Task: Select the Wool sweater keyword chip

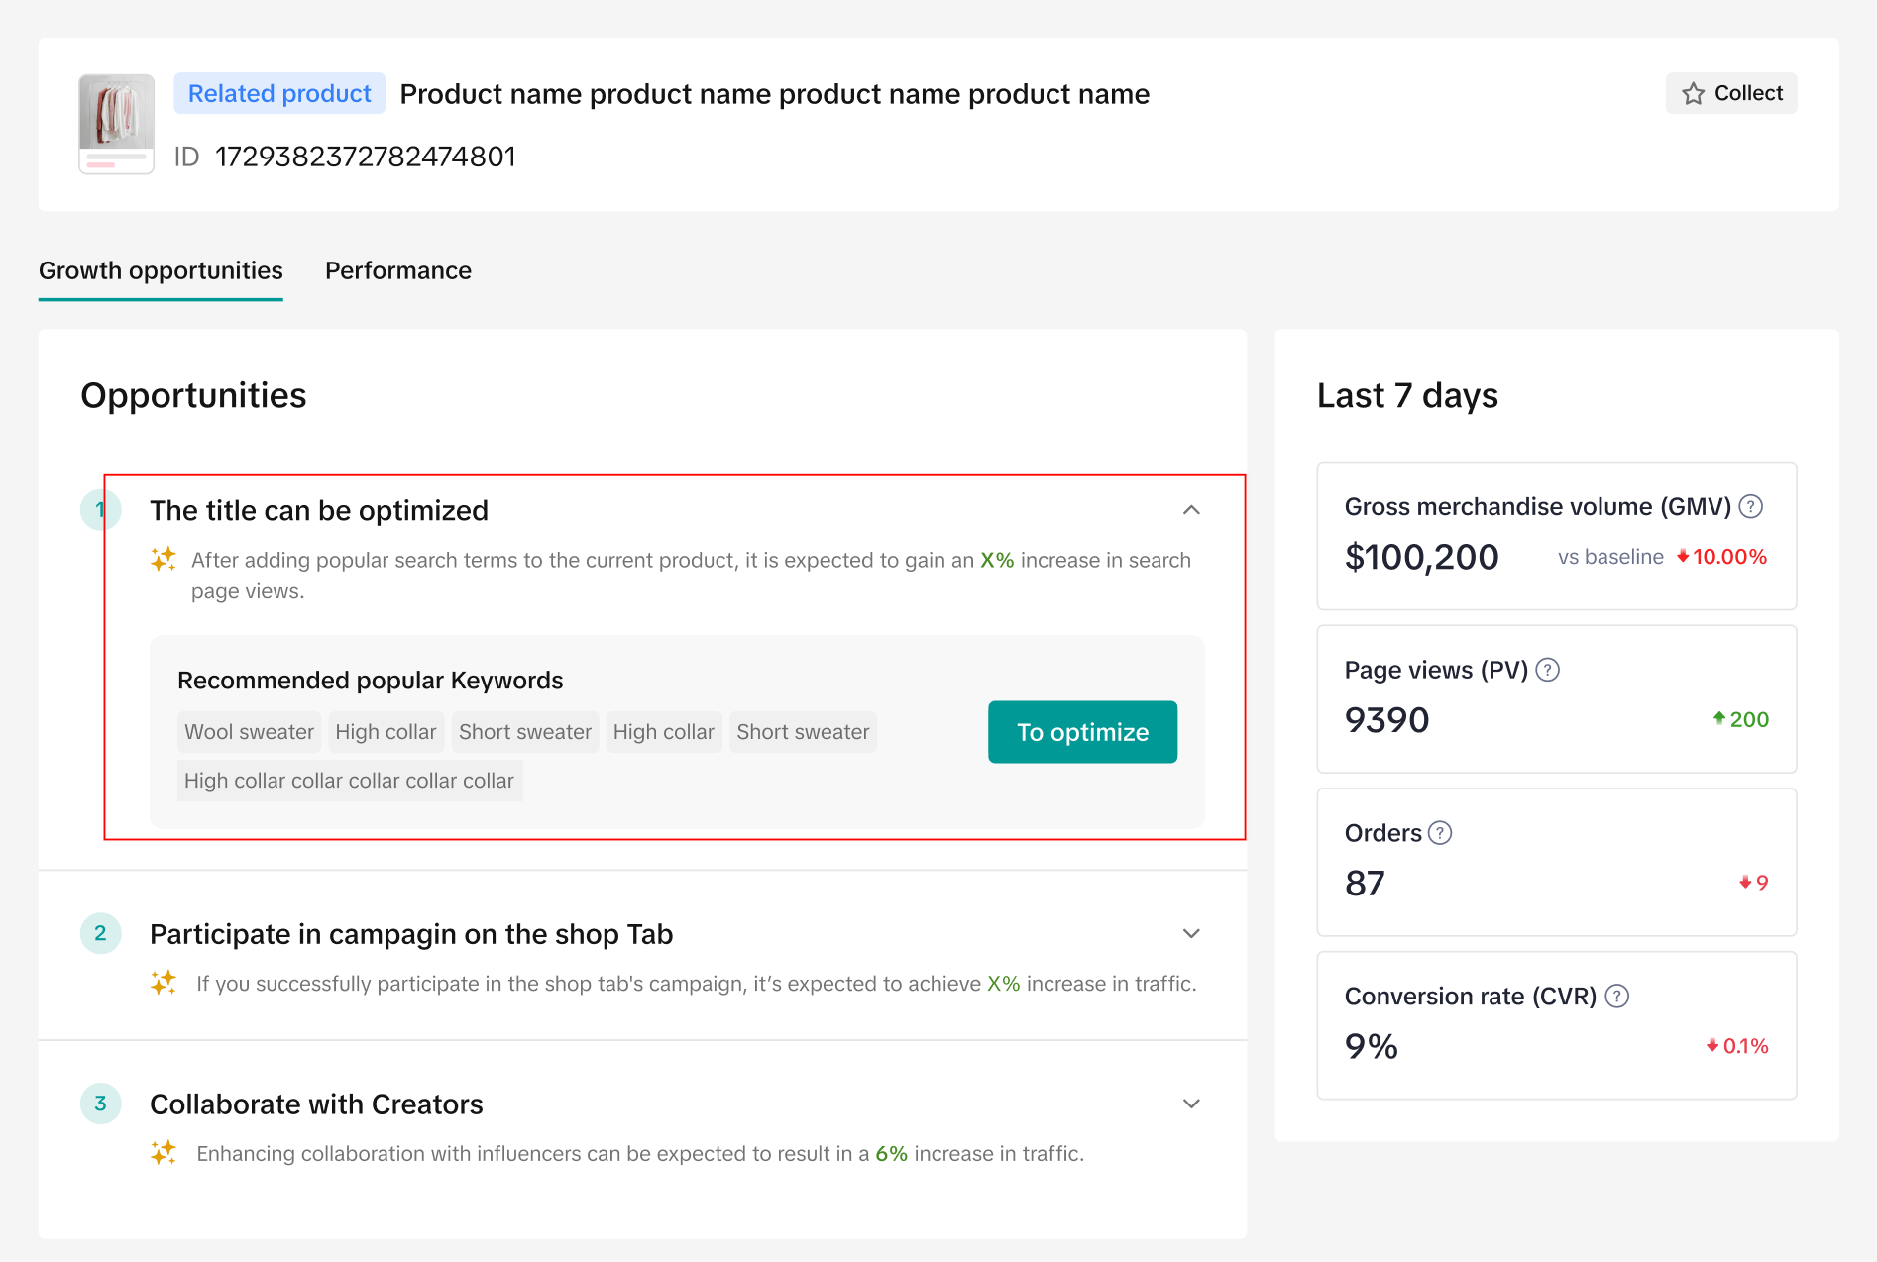Action: click(249, 732)
